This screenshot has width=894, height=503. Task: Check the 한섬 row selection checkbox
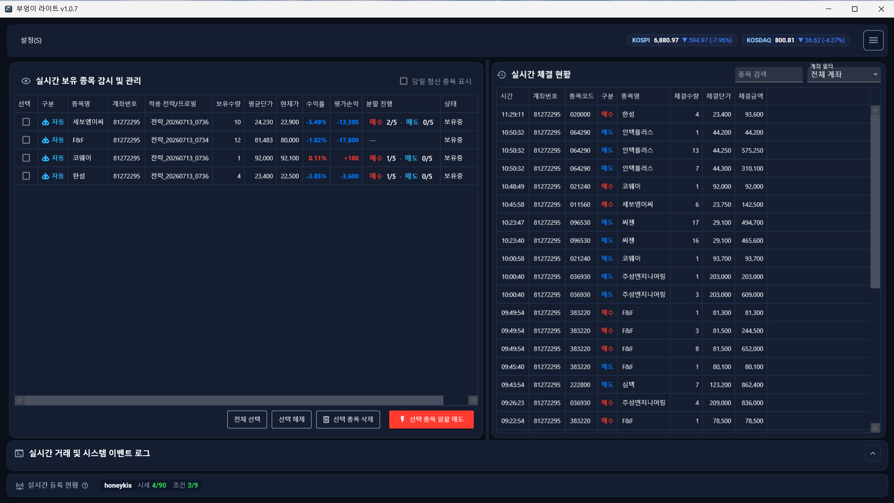point(26,176)
